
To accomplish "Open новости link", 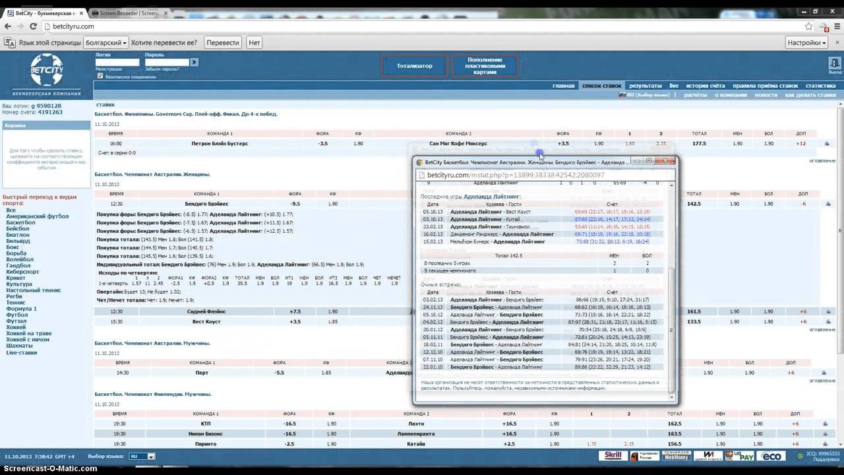I will pos(766,95).
